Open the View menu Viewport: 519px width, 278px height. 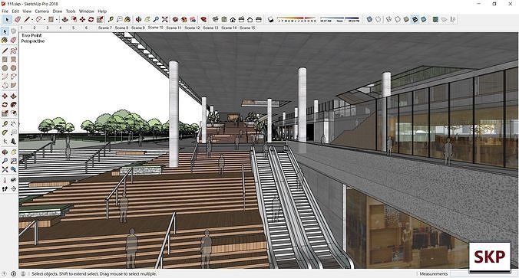tap(27, 11)
